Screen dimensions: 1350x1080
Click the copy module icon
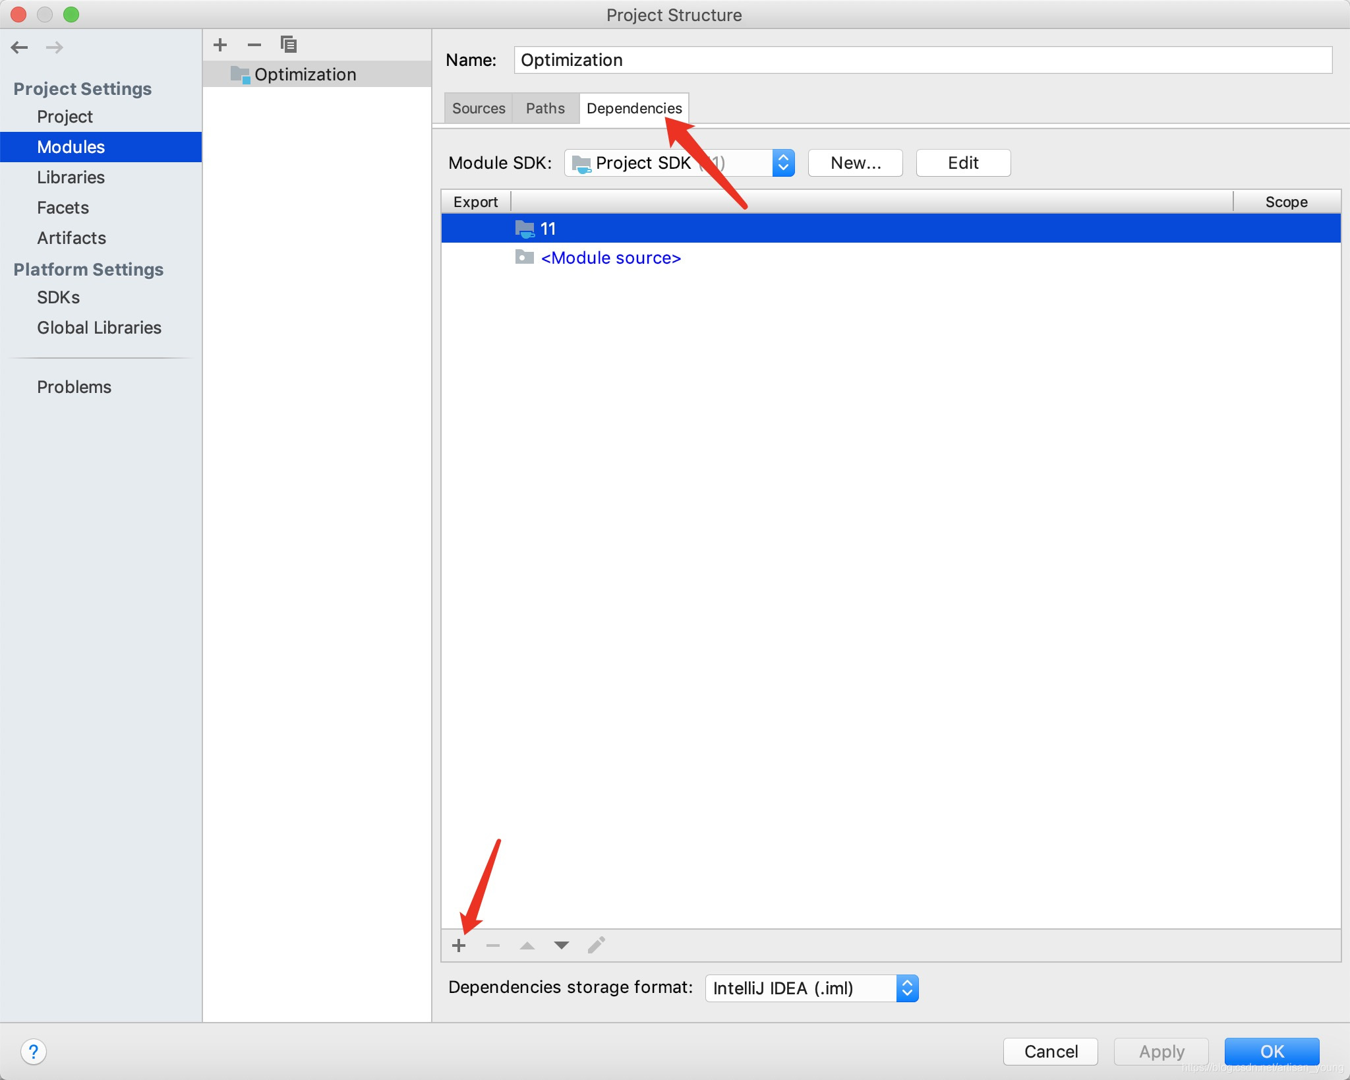point(288,45)
